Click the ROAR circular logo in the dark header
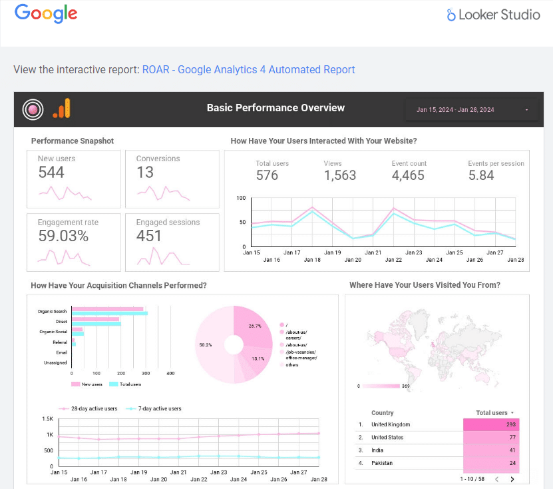The image size is (553, 489). click(x=32, y=109)
